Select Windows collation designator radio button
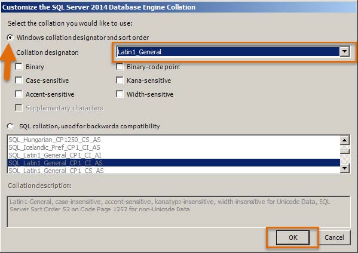The image size is (358, 253). (10, 38)
